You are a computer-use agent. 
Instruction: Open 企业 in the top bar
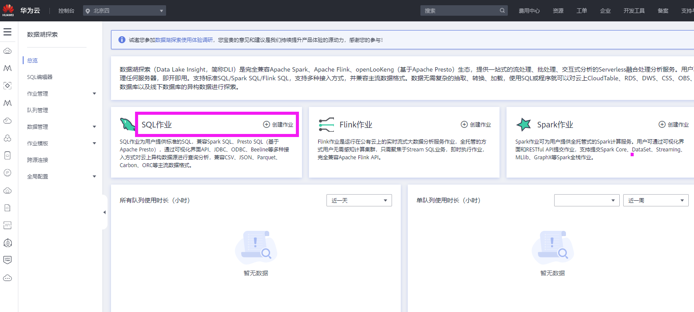[x=605, y=11]
